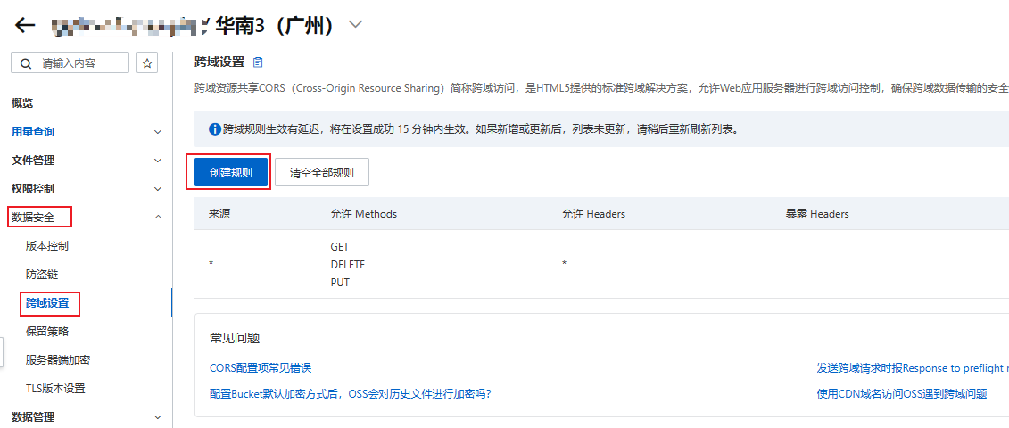Expand the 用量查询 menu chevron
This screenshot has height=428, width=1009.
point(158,132)
